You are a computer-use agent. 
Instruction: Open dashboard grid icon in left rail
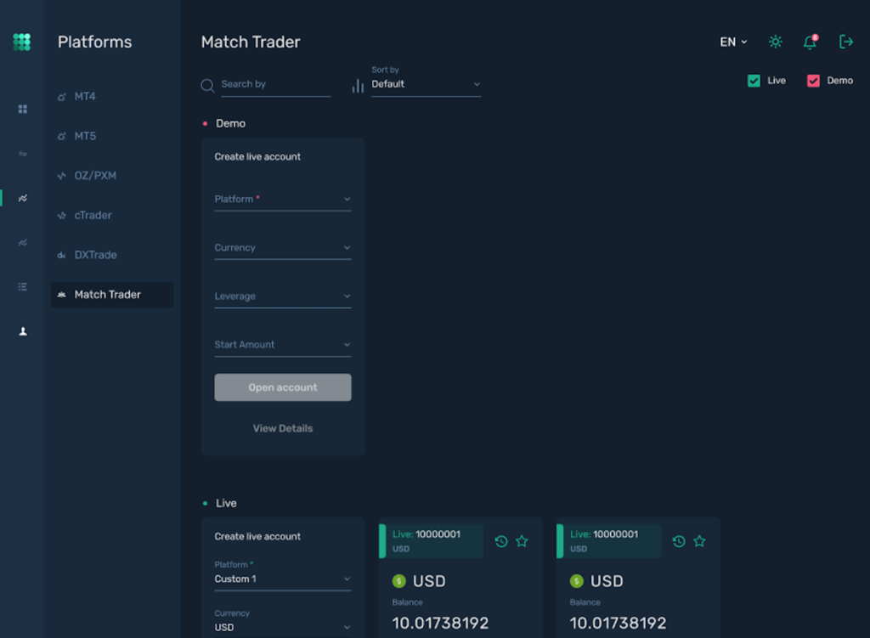pos(23,110)
